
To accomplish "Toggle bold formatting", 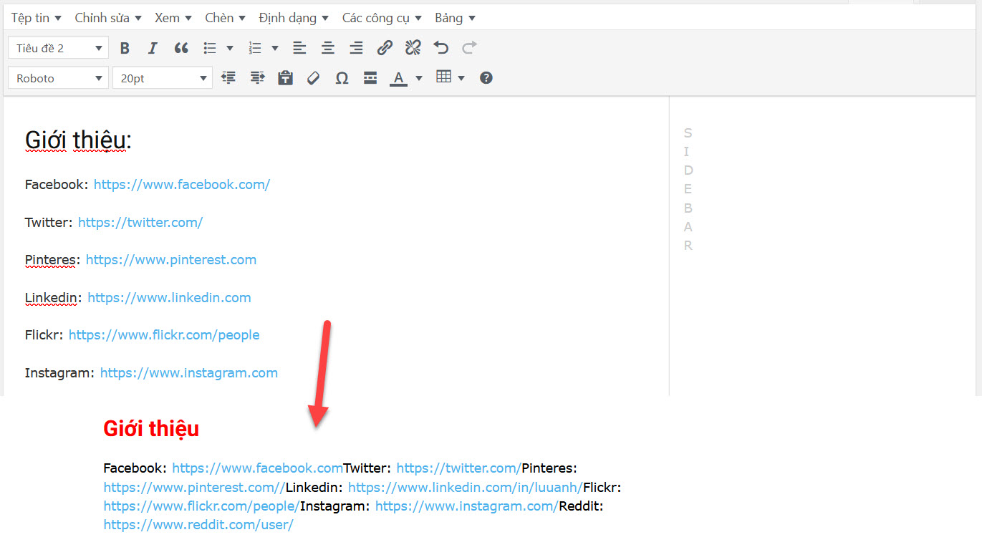I will click(125, 48).
